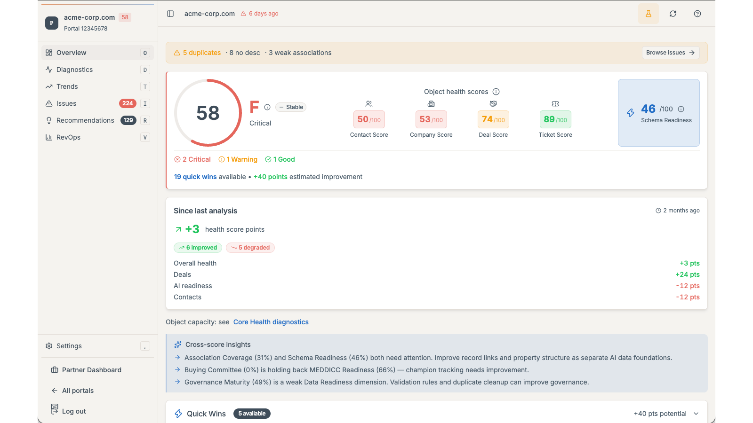Screen dimensions: 753x423
Task: Click the Schema Readiness lightning icon
Action: (x=631, y=113)
